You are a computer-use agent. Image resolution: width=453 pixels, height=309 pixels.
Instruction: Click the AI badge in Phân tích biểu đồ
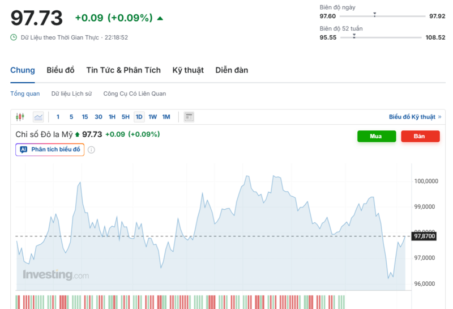tap(23, 150)
